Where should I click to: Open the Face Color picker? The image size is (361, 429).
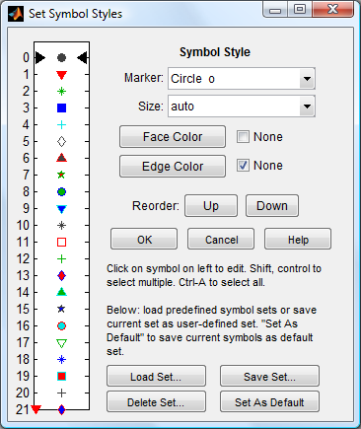tap(173, 137)
